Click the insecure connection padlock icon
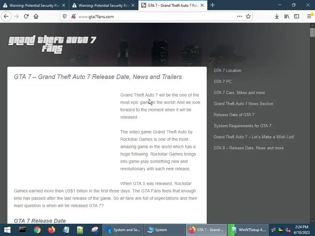The width and height of the screenshot is (315, 236). (x=74, y=17)
